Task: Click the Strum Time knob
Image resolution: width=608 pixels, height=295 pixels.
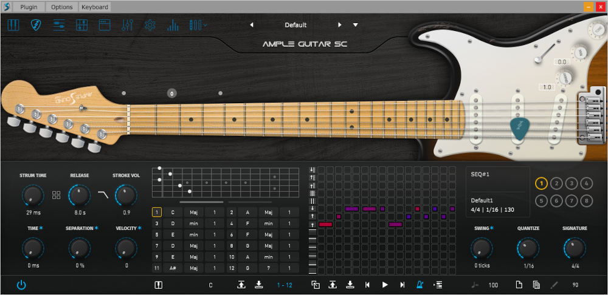Action: click(x=33, y=195)
